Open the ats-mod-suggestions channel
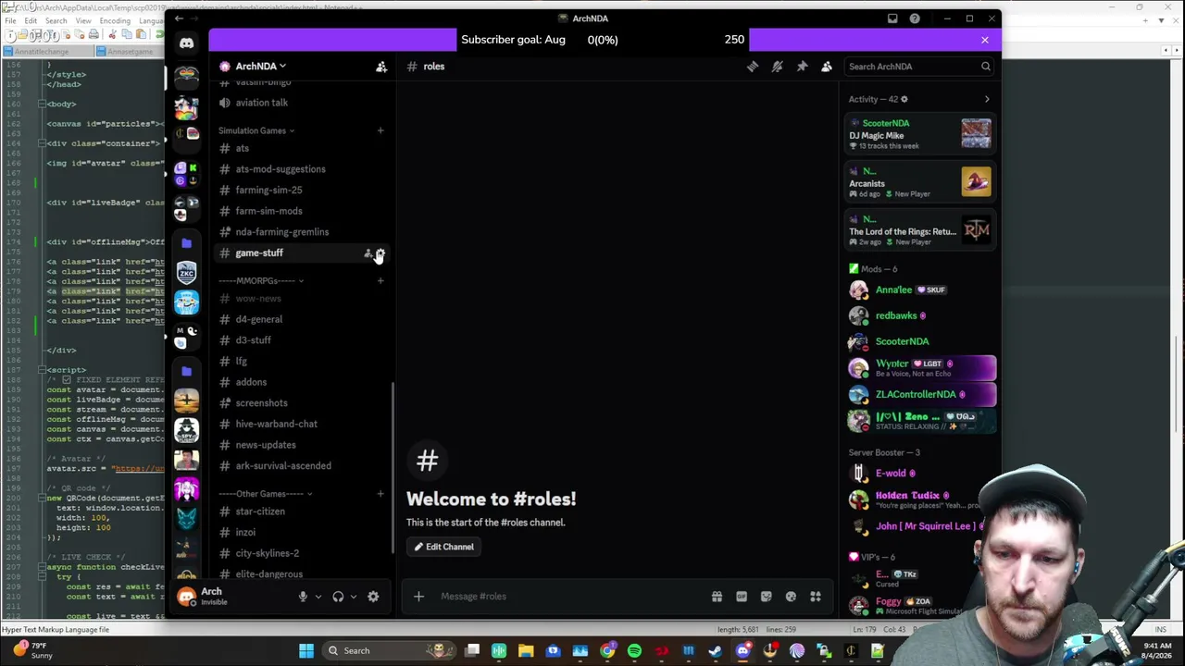 [303, 169]
